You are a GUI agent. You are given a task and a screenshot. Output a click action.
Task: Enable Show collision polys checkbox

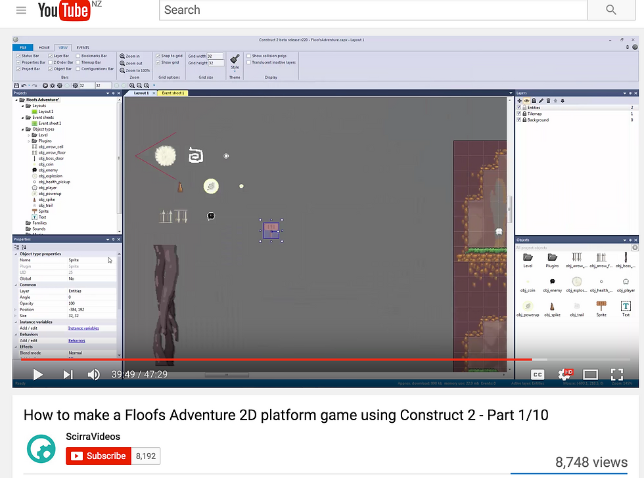[x=249, y=56]
